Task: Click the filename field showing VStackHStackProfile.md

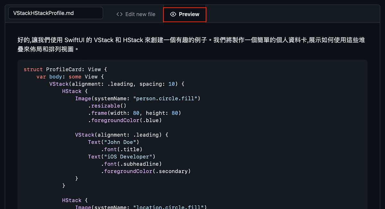Action: click(55, 13)
